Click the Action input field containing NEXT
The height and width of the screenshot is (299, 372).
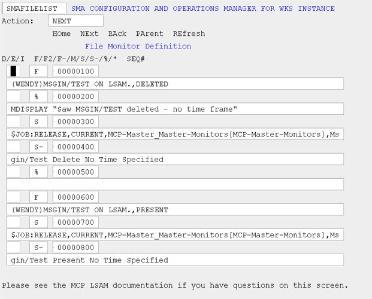tap(75, 21)
